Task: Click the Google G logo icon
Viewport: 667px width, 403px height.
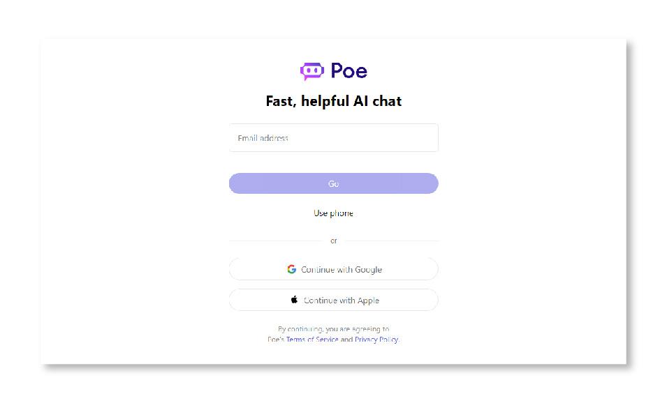Action: [x=291, y=269]
